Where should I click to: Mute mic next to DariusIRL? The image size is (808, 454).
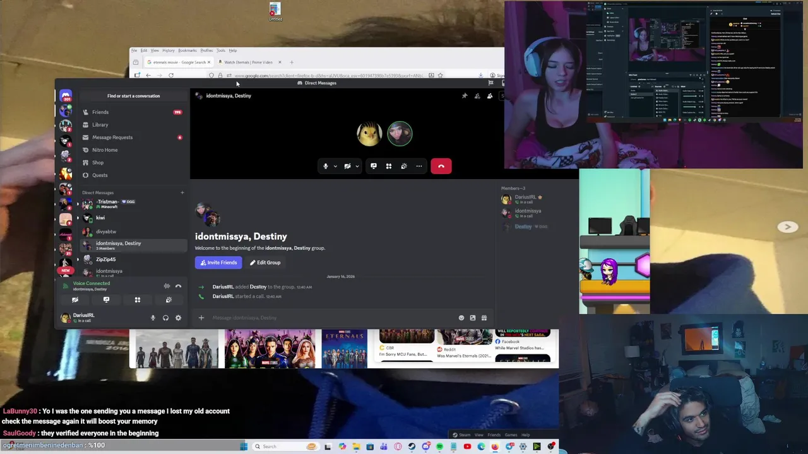pos(153,318)
